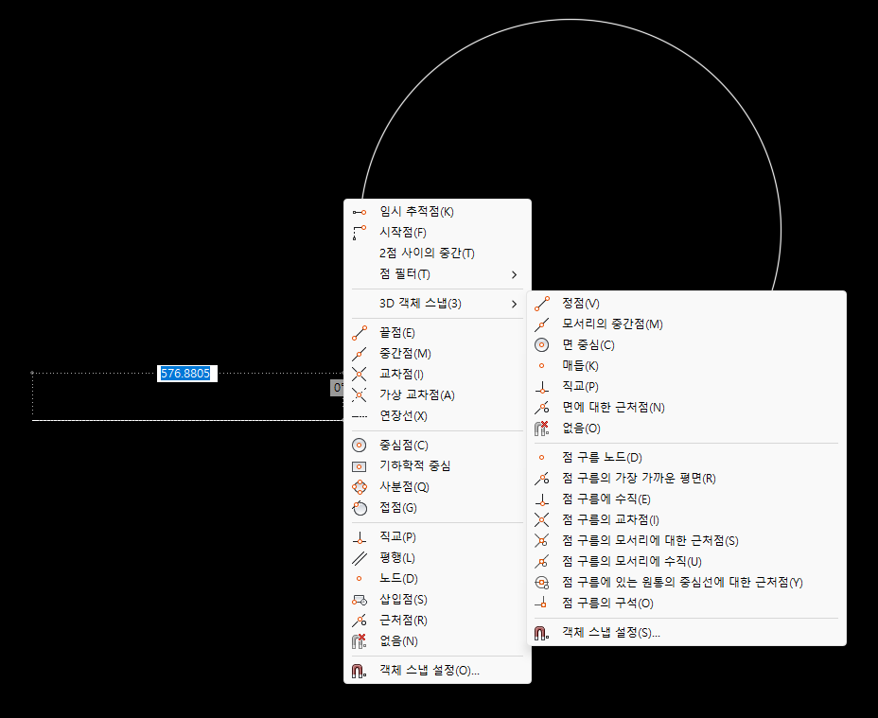
Task: Click the 576.8805 dimension input field
Action: (x=187, y=374)
